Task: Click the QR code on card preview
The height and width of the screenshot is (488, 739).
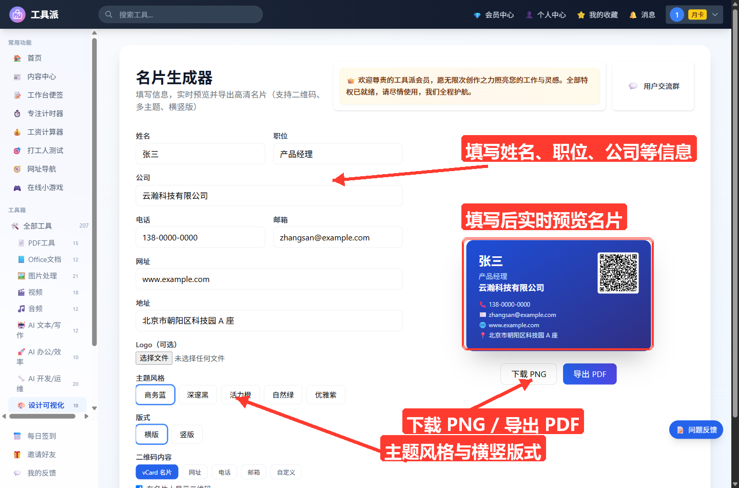Action: (618, 273)
